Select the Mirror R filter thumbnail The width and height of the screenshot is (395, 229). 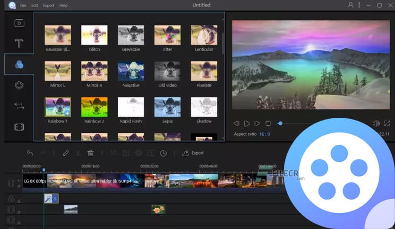click(x=94, y=71)
